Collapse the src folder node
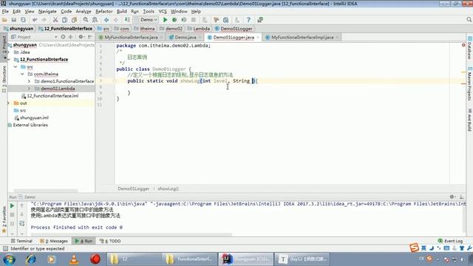473x266 pixels. click(x=16, y=66)
